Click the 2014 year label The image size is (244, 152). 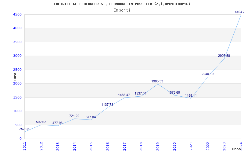(74, 147)
